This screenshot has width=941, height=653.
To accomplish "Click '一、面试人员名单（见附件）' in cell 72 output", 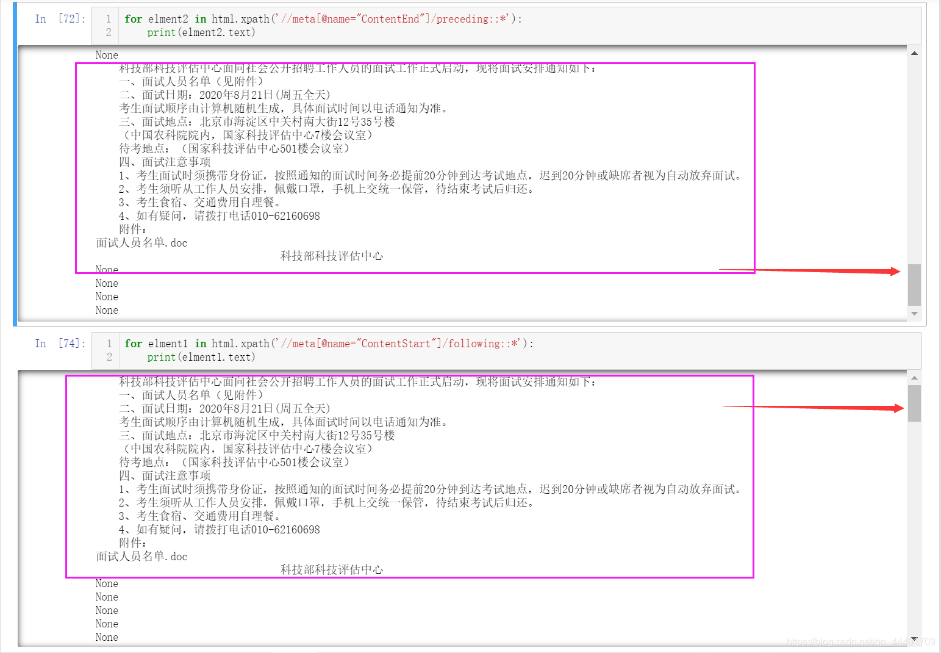I will [x=191, y=81].
